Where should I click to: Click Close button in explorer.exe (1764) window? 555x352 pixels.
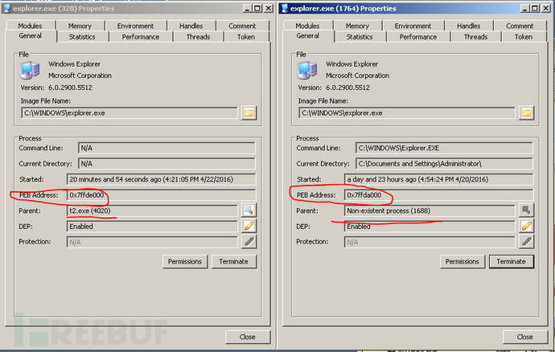click(x=525, y=337)
